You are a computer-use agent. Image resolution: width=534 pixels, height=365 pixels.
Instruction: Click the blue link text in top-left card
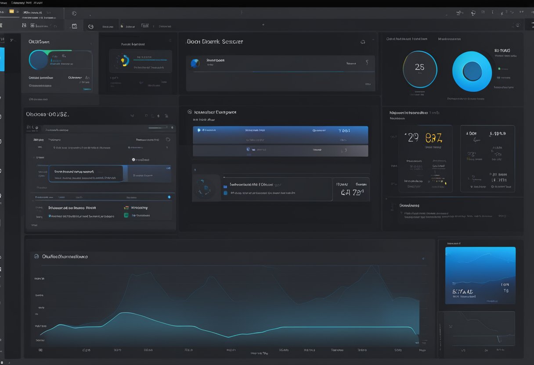tap(87, 89)
